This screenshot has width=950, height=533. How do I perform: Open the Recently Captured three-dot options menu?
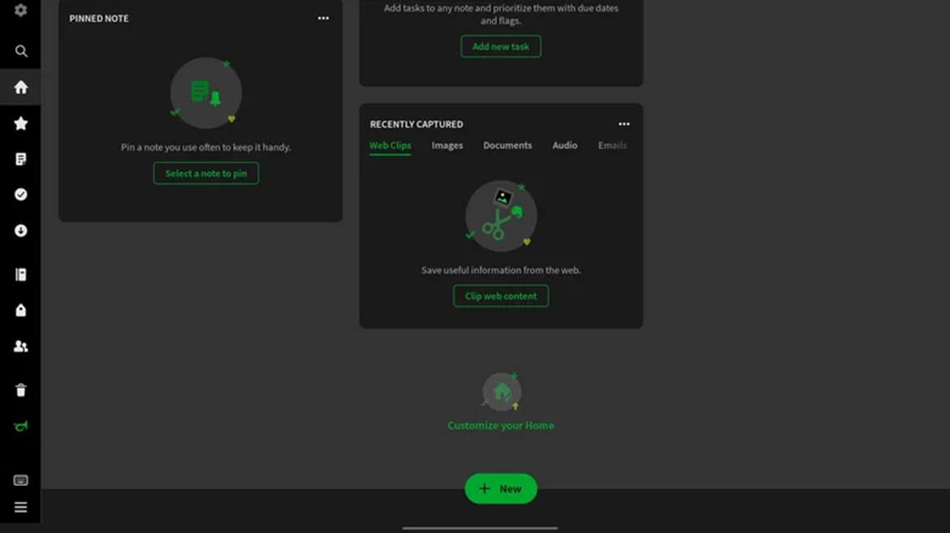[624, 124]
